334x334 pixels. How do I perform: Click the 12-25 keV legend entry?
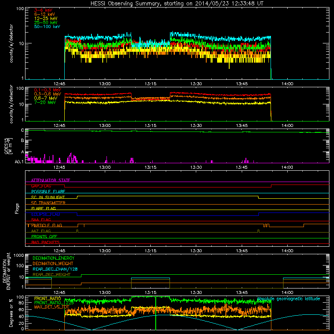[x=46, y=18]
